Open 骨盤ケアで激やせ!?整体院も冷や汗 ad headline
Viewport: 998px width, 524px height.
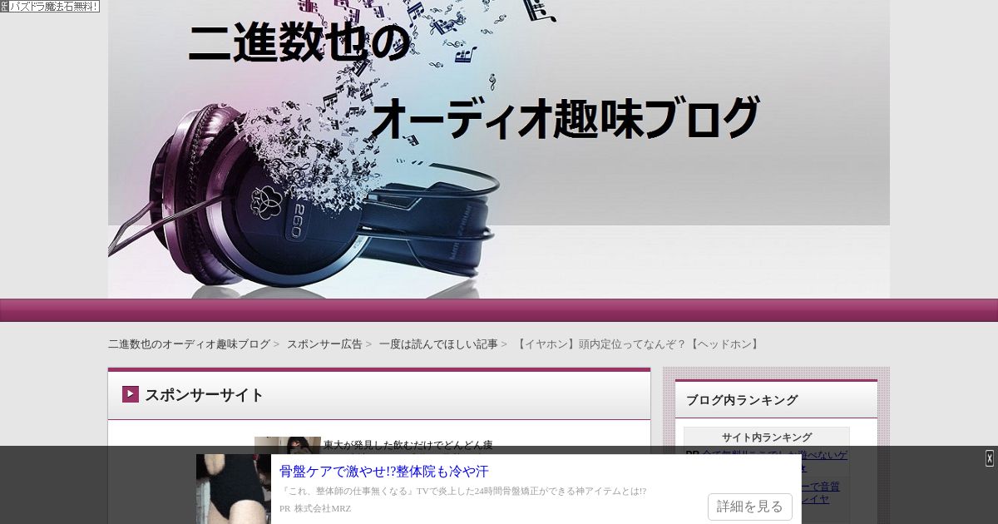click(x=384, y=472)
